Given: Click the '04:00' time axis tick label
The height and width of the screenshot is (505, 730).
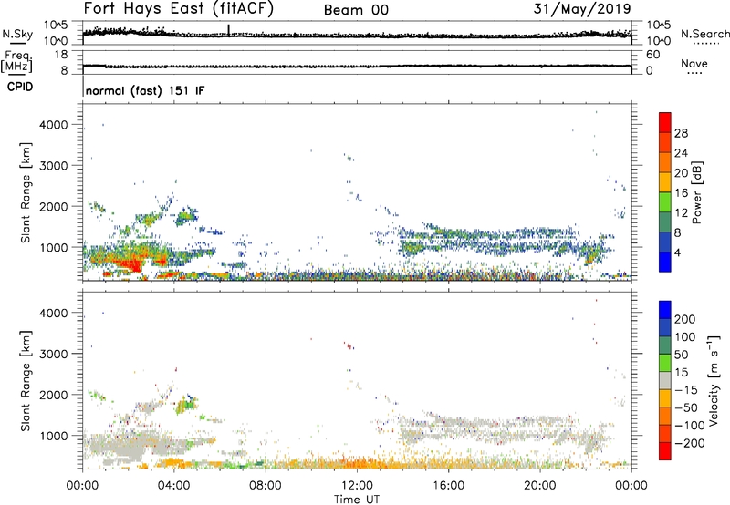Looking at the screenshot, I should (173, 486).
